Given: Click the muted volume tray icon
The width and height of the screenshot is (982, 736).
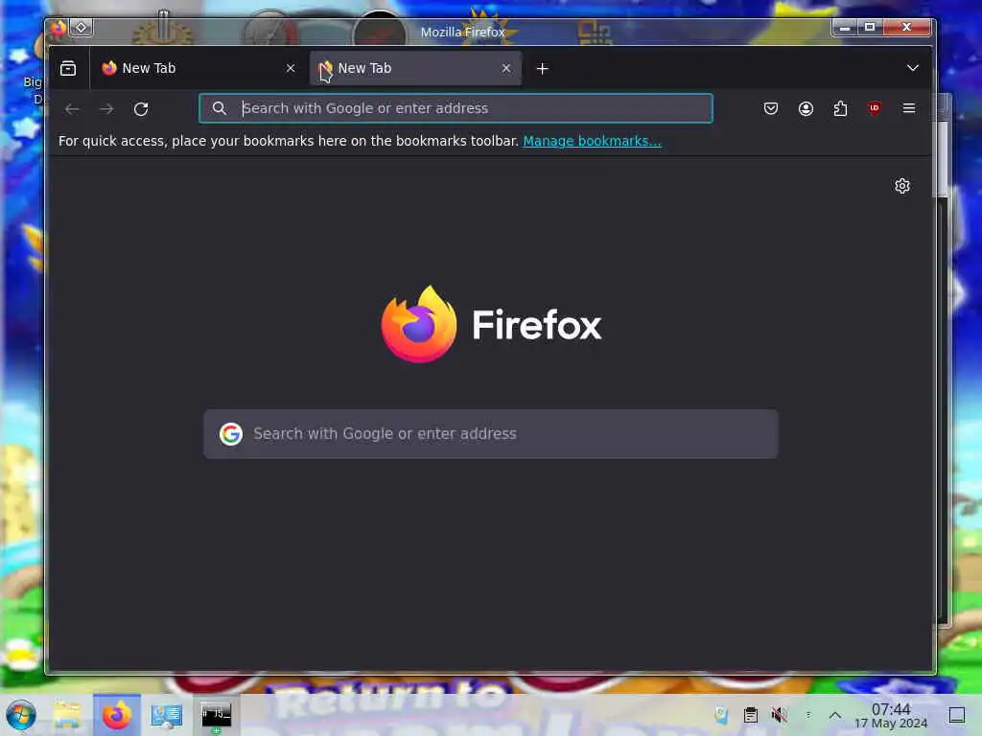Looking at the screenshot, I should pos(779,715).
